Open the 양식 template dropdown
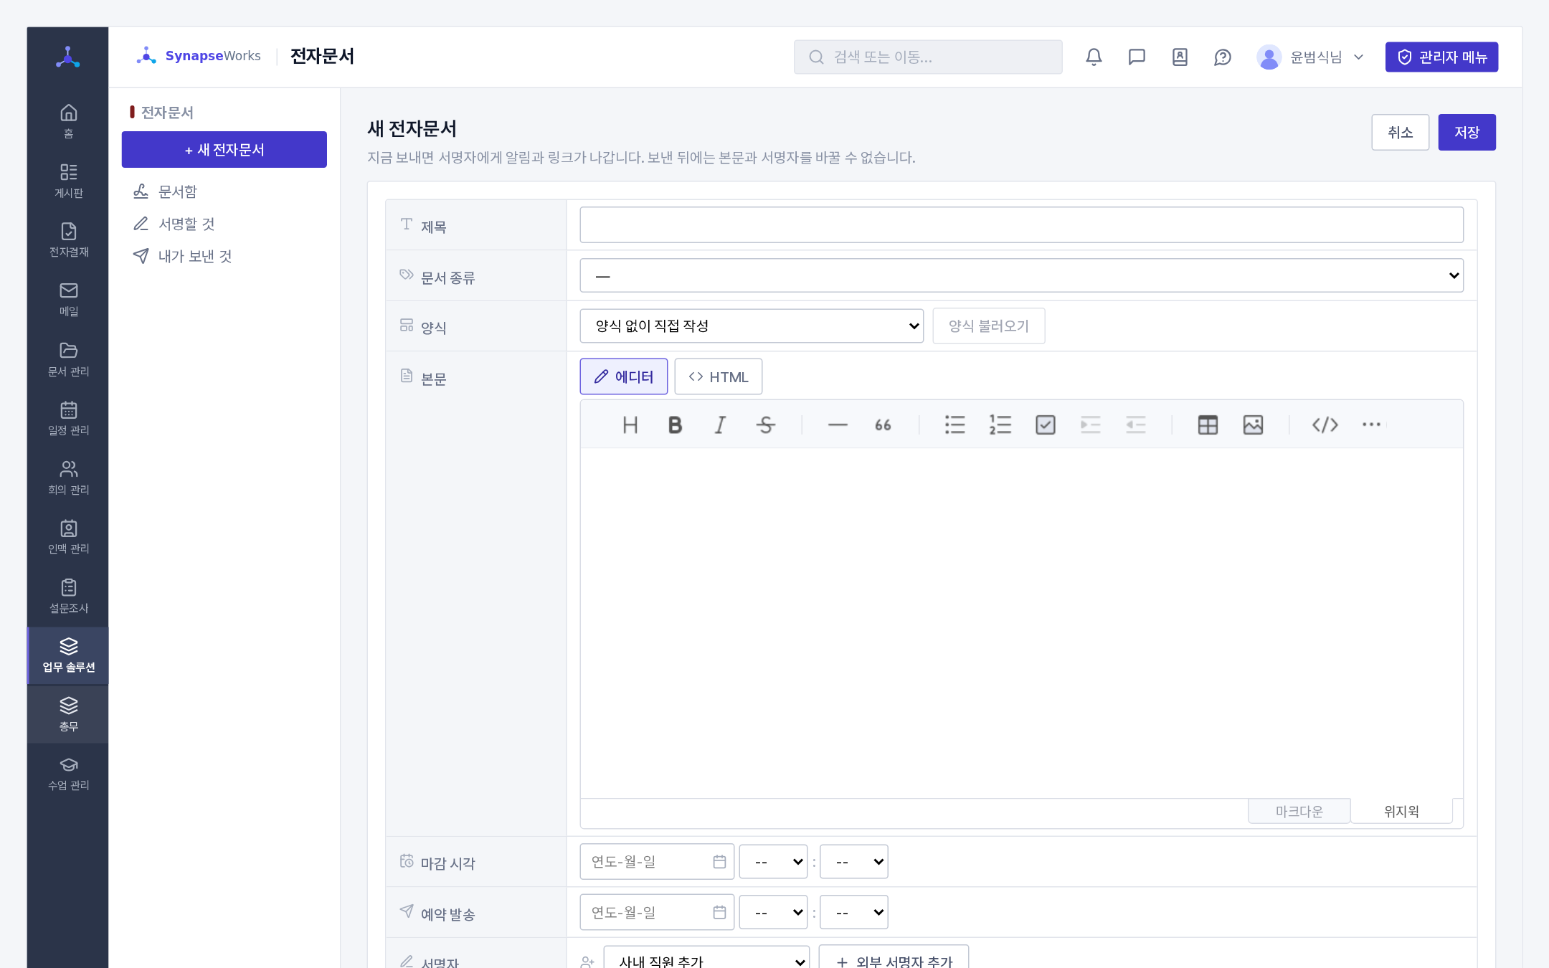 coord(752,326)
